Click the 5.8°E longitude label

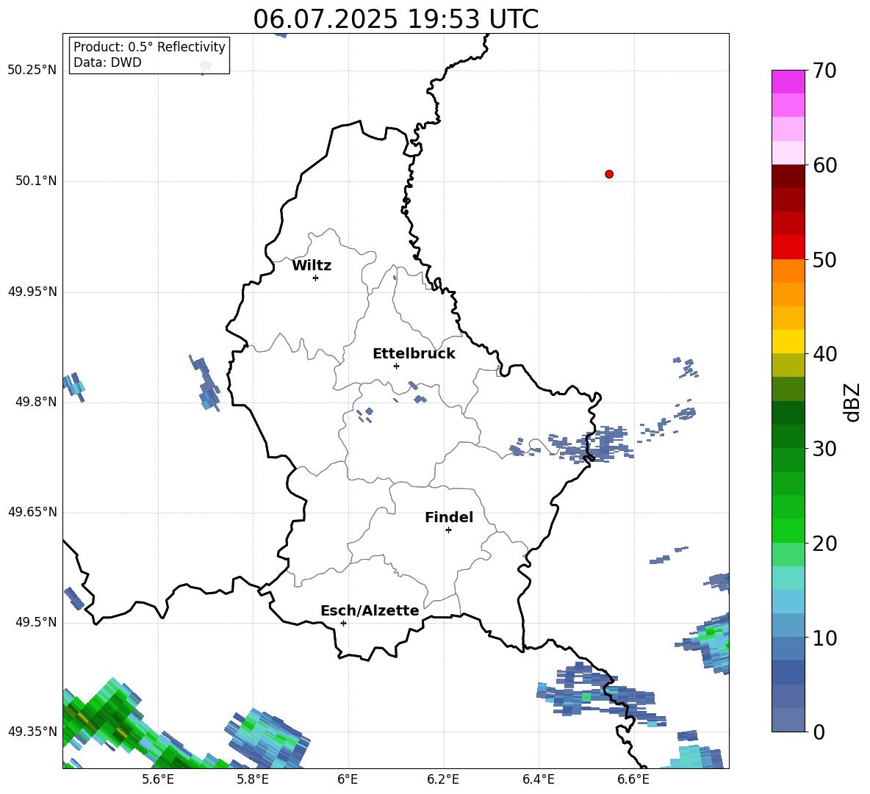click(x=253, y=779)
